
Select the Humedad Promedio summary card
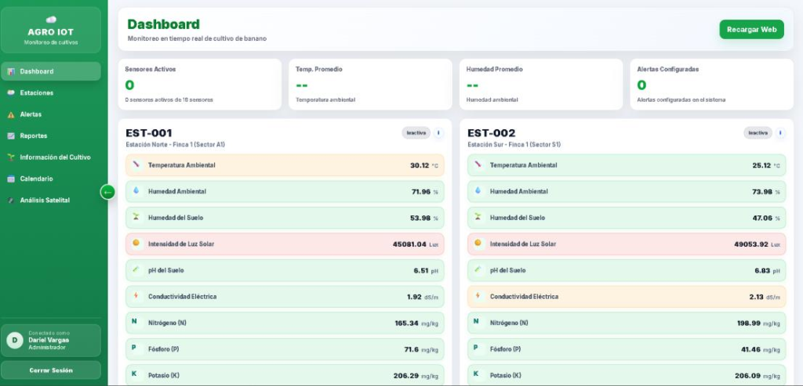(541, 85)
